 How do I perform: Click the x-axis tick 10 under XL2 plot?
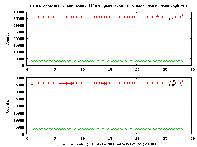pyautogui.click(x=82, y=138)
